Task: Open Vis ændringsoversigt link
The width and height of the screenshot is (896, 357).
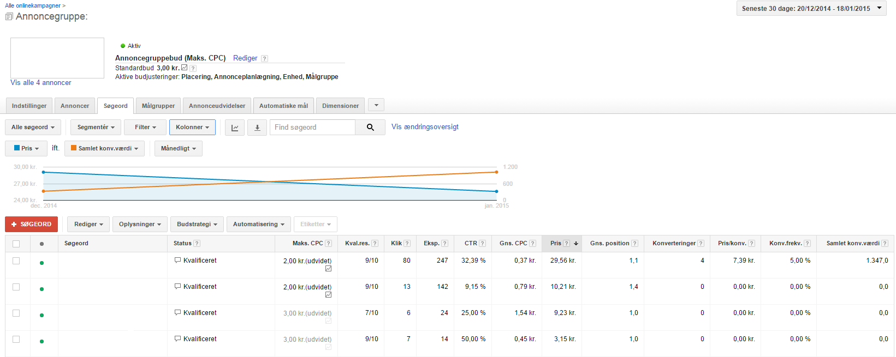Action: tap(425, 127)
